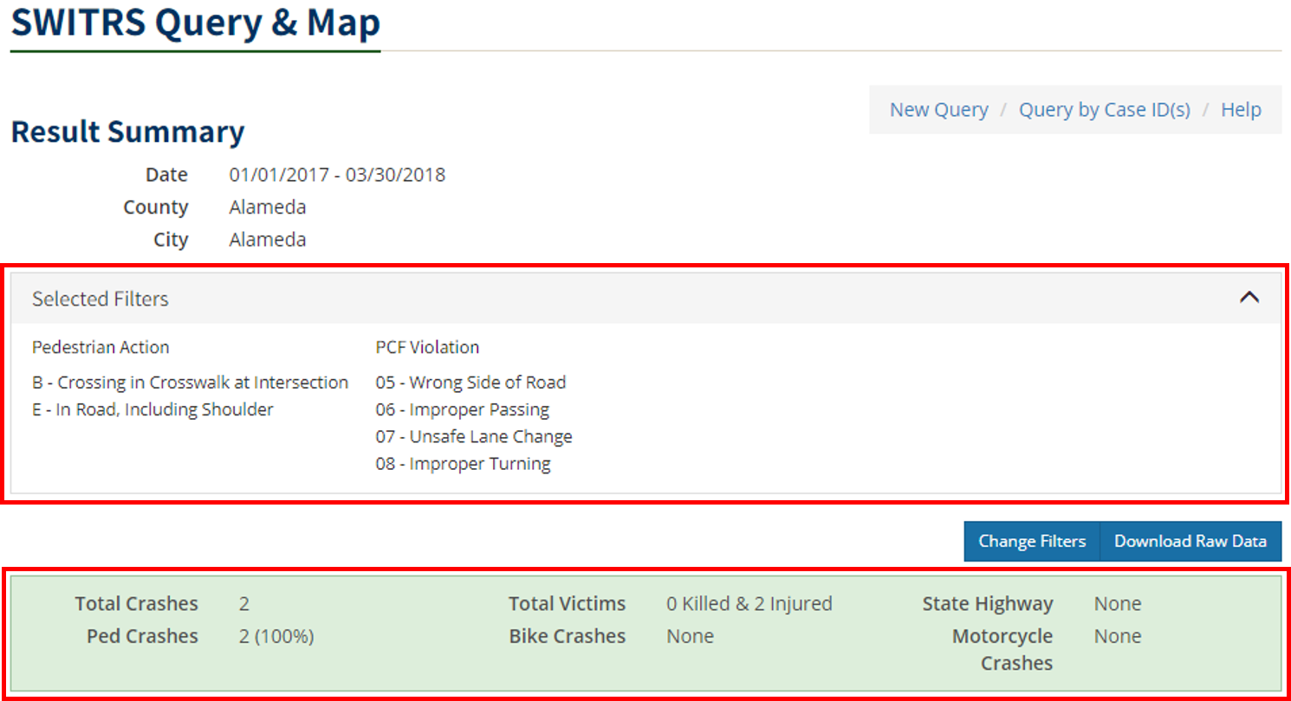Click the County value Alameda
1291x701 pixels.
tap(268, 207)
